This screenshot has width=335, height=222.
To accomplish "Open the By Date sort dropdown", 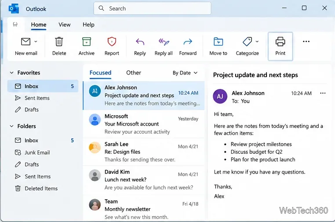I will [x=185, y=73].
